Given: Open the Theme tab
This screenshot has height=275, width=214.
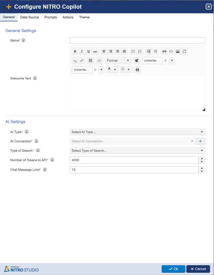Looking at the screenshot, I should (84, 17).
